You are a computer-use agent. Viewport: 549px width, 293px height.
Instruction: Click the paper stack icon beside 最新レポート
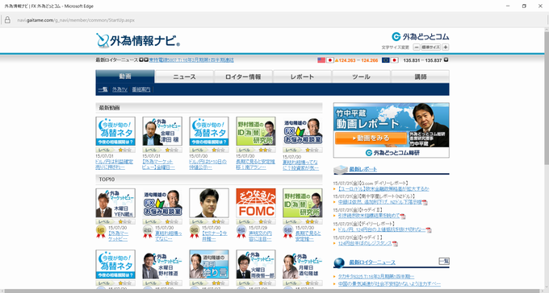click(x=341, y=170)
